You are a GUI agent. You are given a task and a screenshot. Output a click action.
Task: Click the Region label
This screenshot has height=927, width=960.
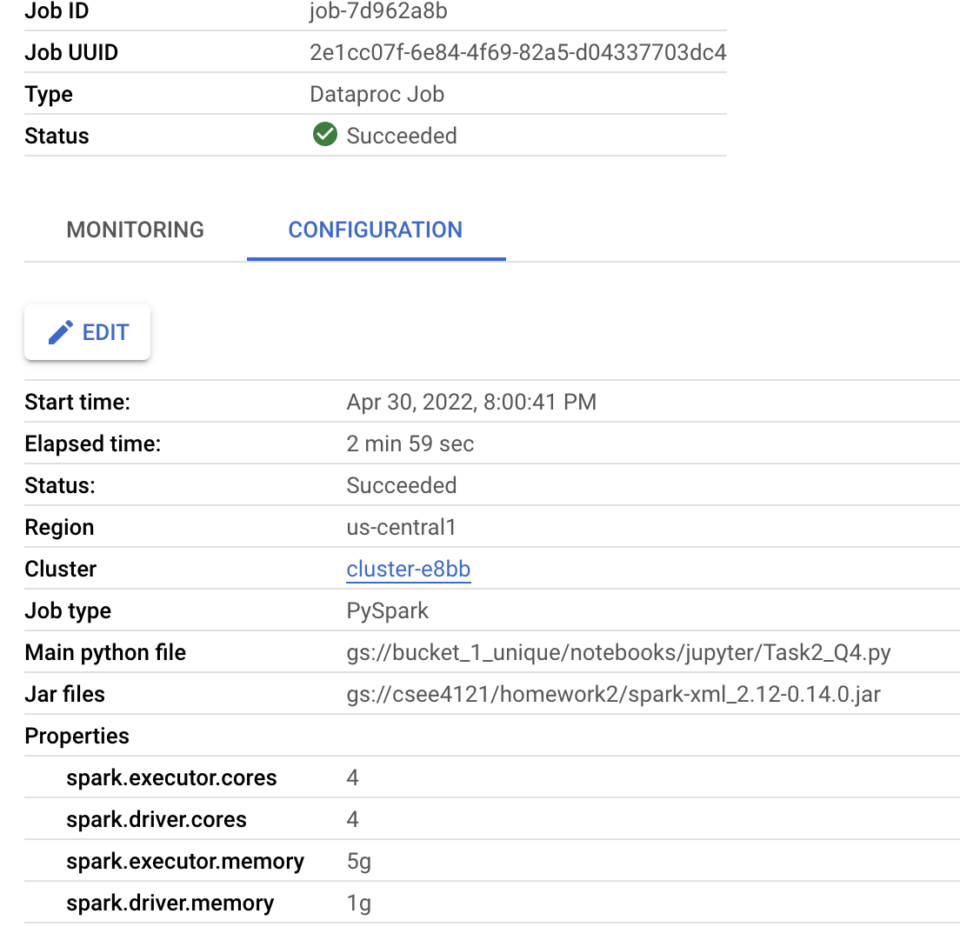click(x=59, y=527)
